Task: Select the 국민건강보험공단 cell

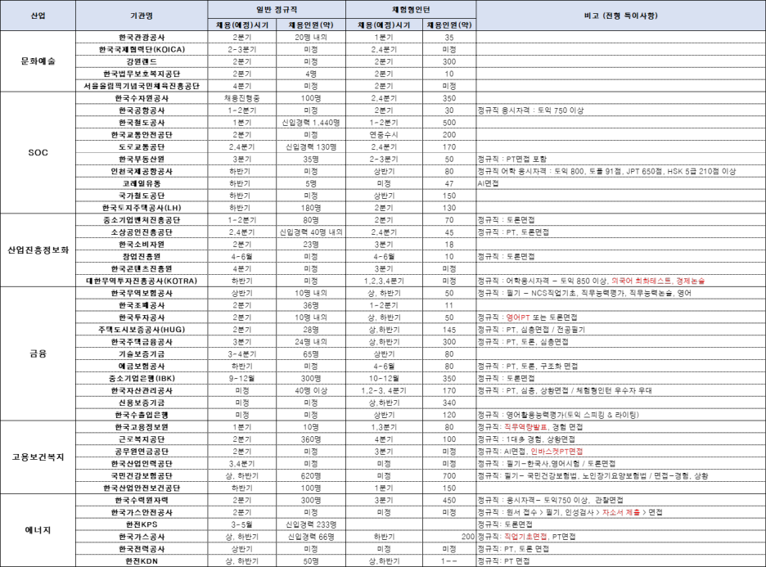Action: (x=142, y=475)
